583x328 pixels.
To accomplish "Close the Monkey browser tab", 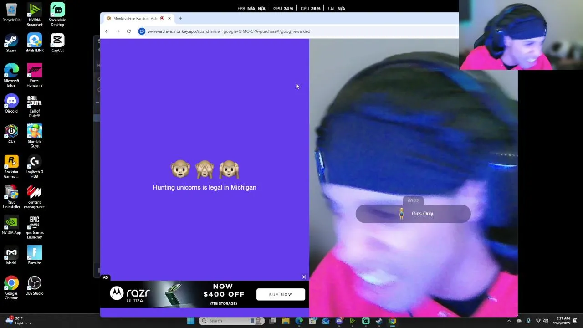I will [169, 18].
